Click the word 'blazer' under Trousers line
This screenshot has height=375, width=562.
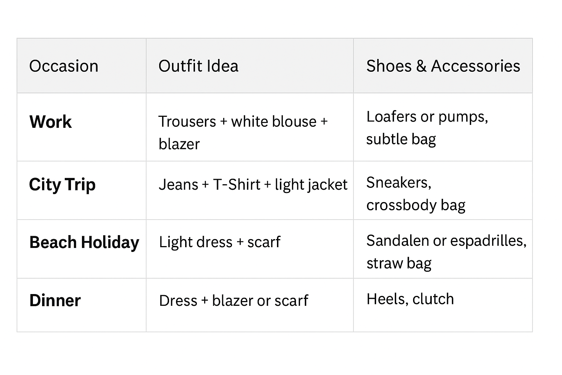(x=179, y=144)
